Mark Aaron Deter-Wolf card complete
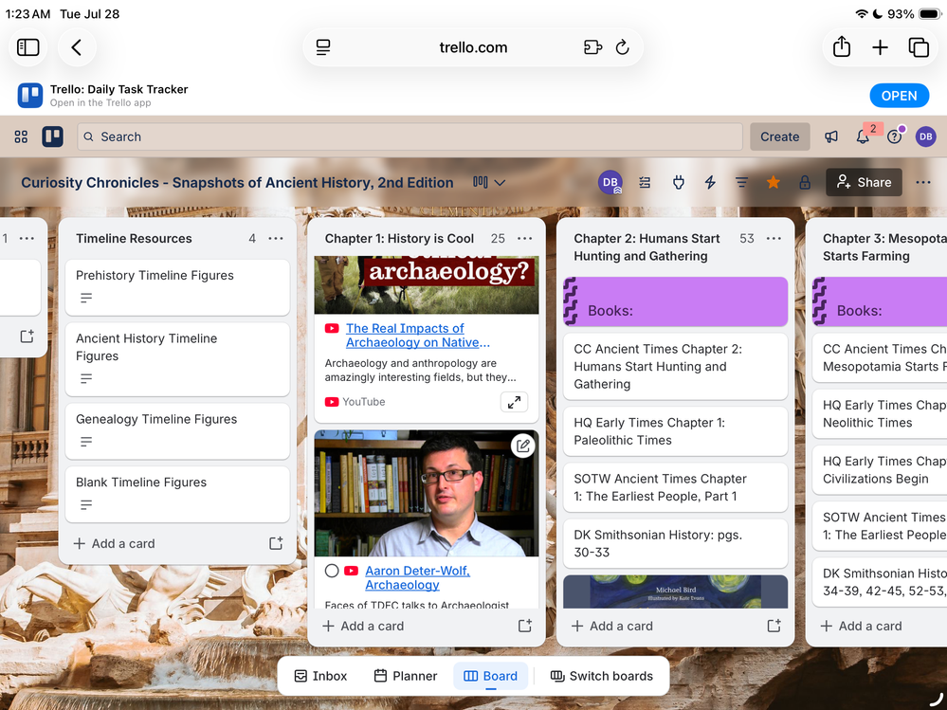Image resolution: width=947 pixels, height=710 pixels. pyautogui.click(x=332, y=571)
